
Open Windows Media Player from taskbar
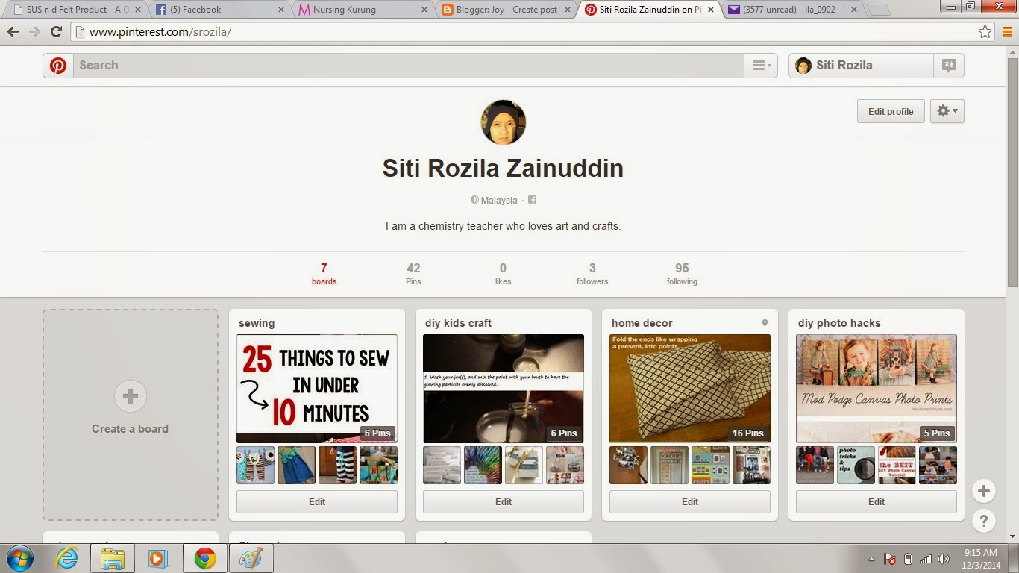[x=157, y=558]
